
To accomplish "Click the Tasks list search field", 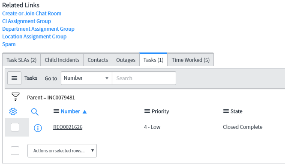I will pos(144,78).
